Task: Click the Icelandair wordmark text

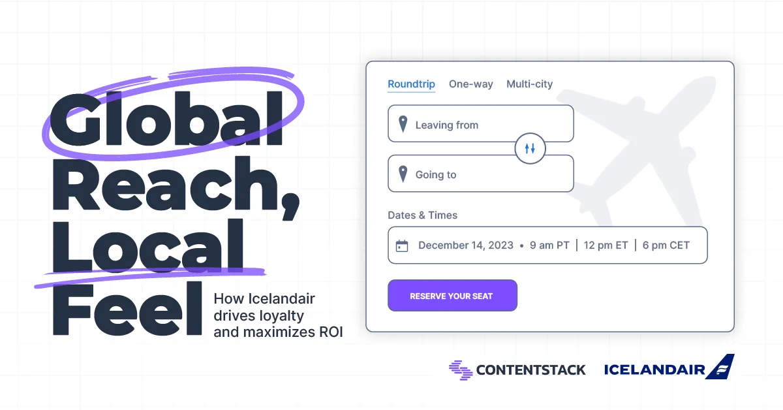Action: click(654, 370)
